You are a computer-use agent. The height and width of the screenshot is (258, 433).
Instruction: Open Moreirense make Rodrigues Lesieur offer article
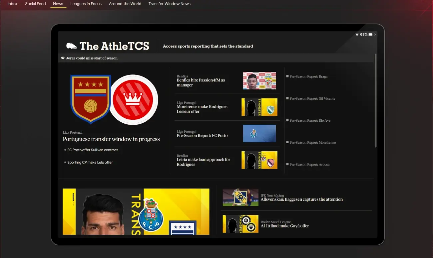point(202,109)
